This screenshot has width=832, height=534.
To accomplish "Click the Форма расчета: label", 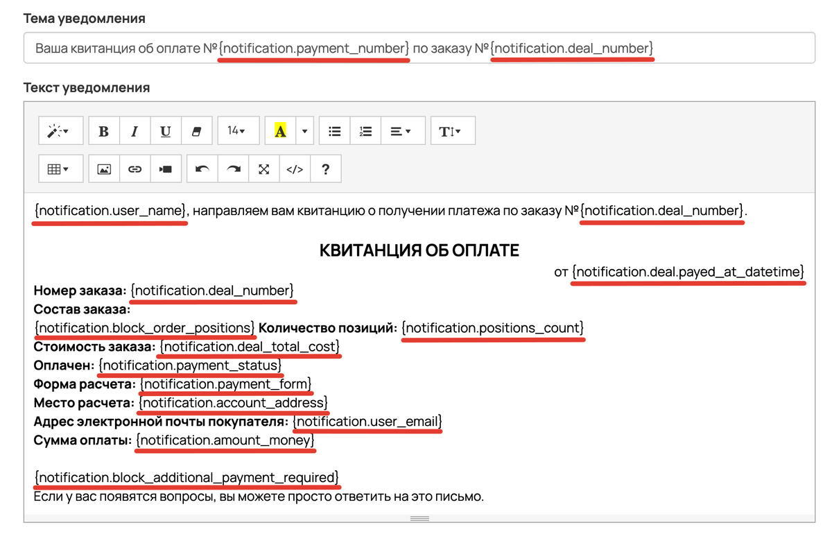I will pos(85,383).
